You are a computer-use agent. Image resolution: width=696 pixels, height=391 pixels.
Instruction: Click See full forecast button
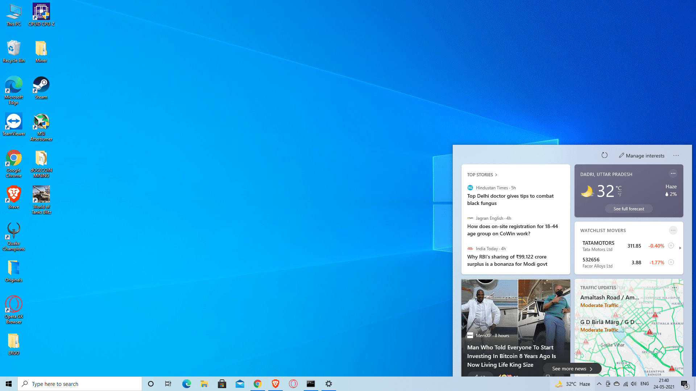[629, 209]
